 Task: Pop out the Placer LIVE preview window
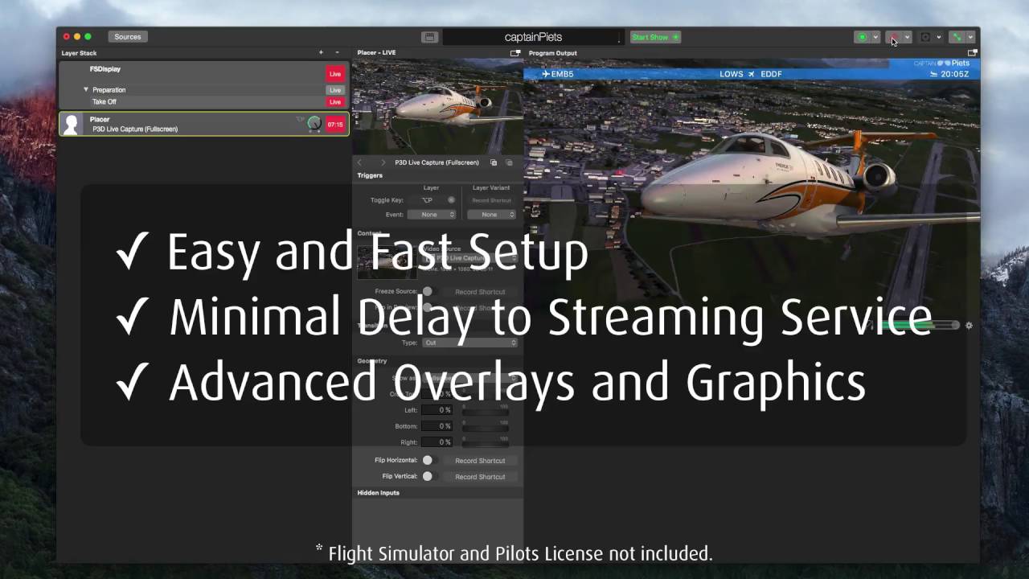tap(515, 53)
